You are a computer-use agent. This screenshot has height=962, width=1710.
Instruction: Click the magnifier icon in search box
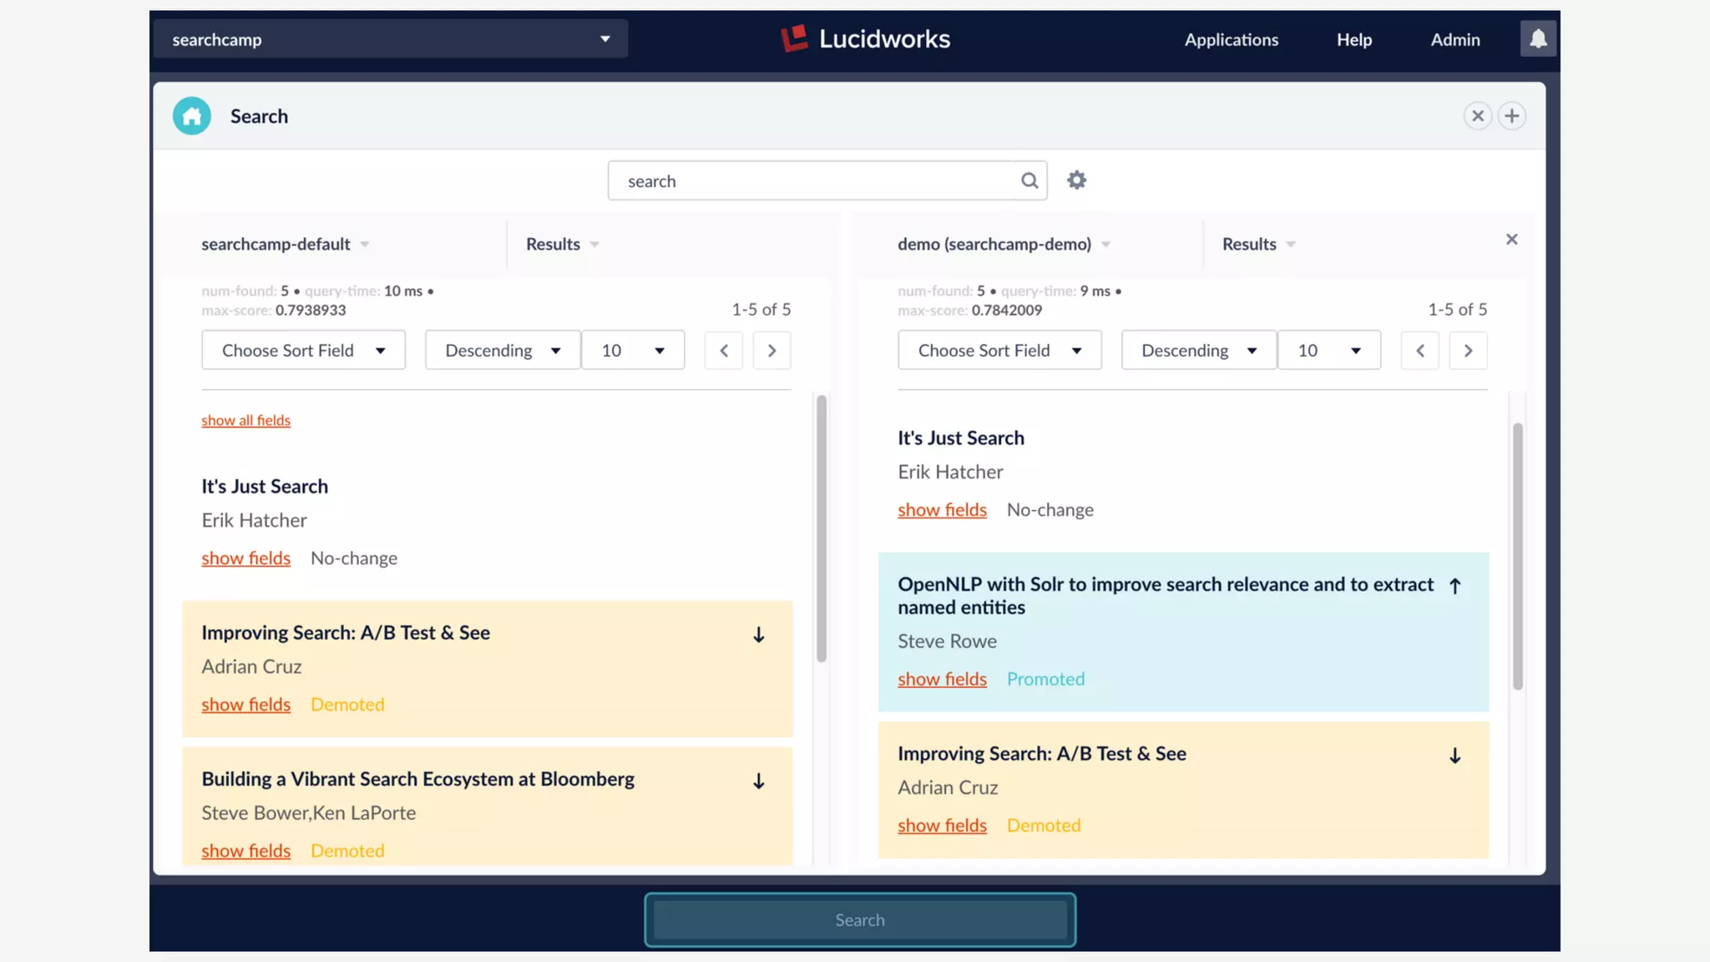(x=1030, y=180)
